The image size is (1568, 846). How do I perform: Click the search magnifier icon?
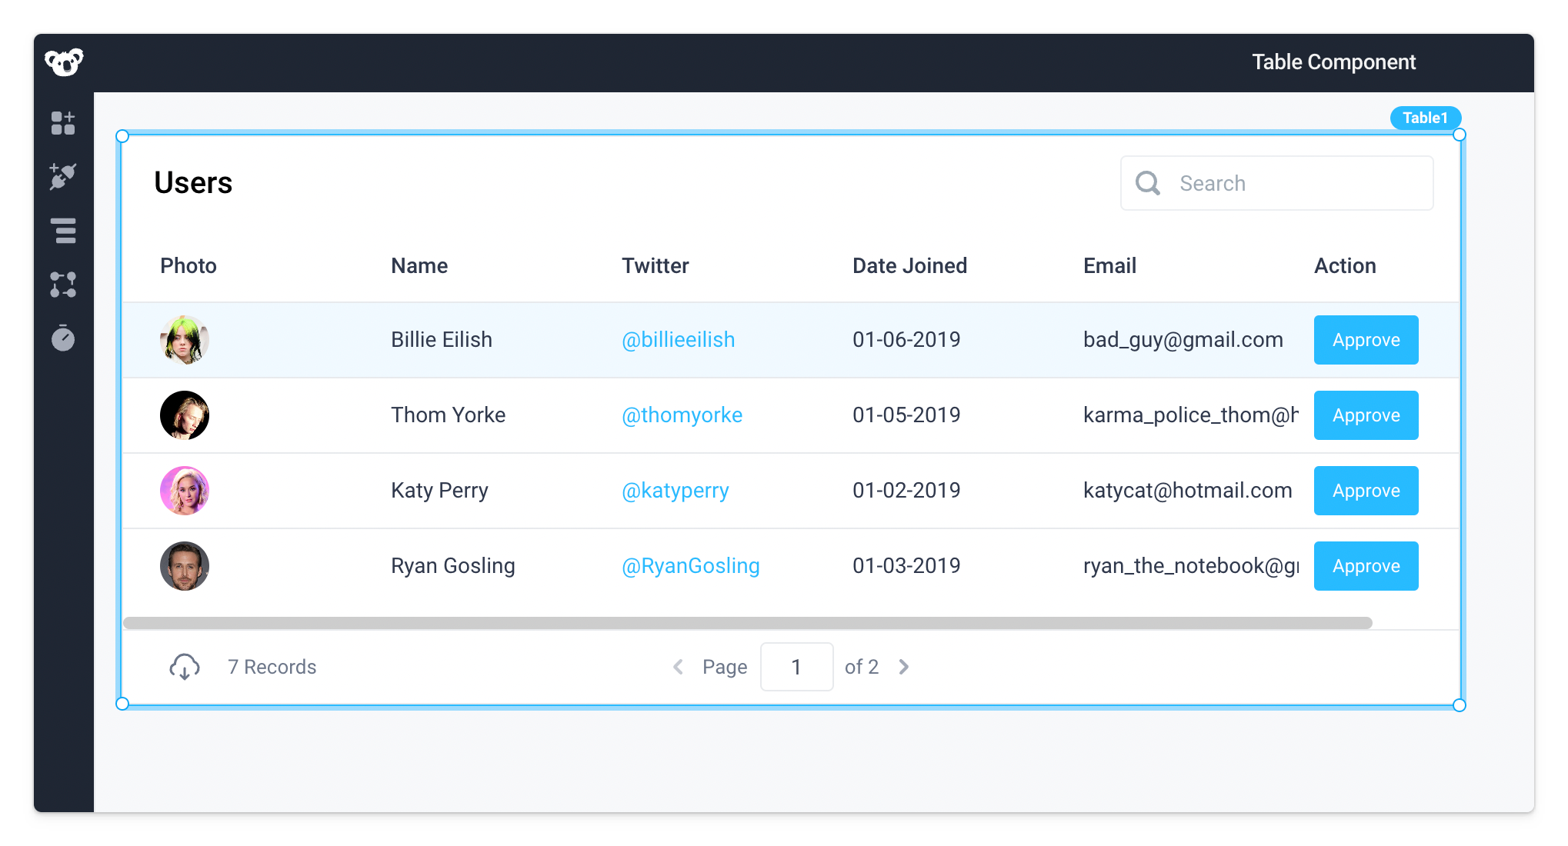coord(1147,182)
